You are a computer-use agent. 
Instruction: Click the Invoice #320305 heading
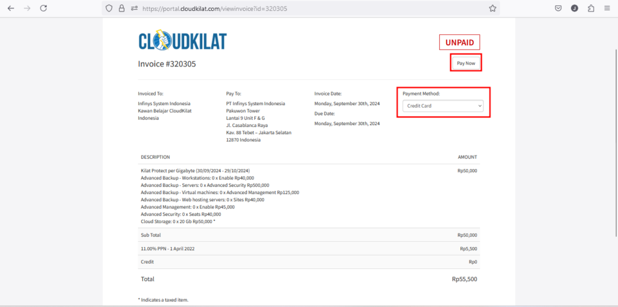(x=167, y=63)
